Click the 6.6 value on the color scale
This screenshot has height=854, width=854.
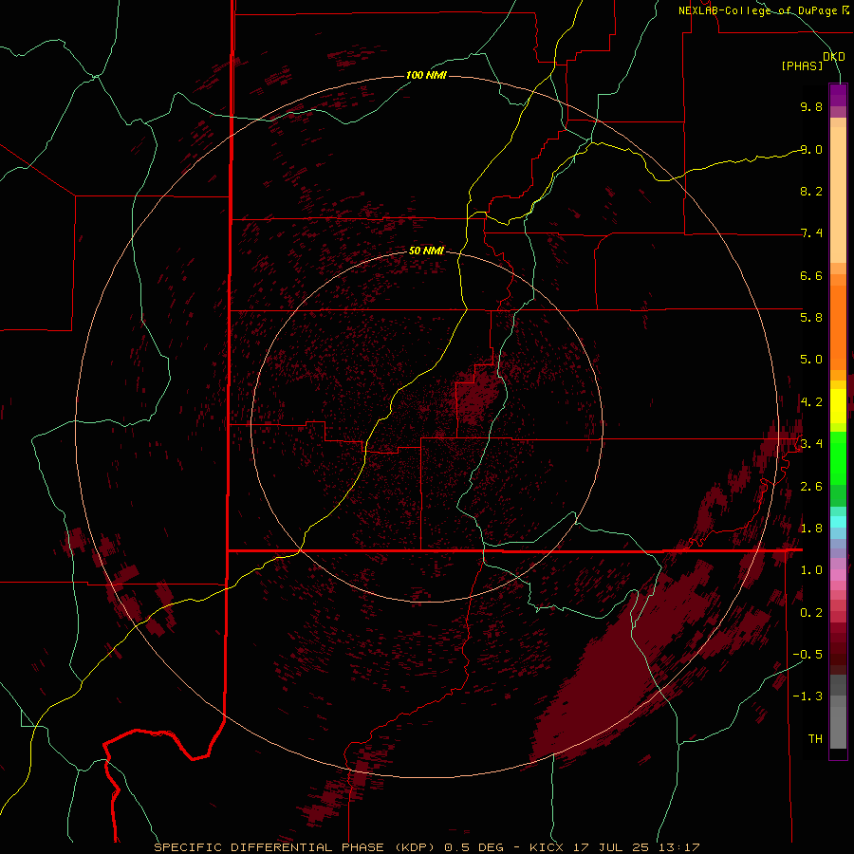[x=811, y=275]
